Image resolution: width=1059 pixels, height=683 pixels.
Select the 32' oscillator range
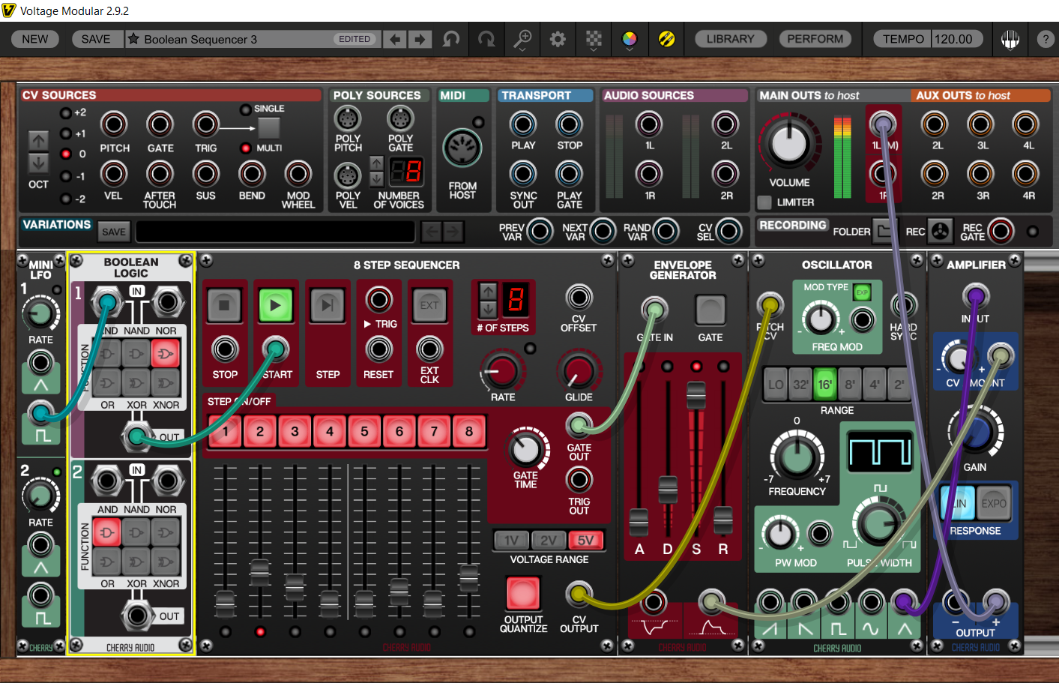click(800, 385)
